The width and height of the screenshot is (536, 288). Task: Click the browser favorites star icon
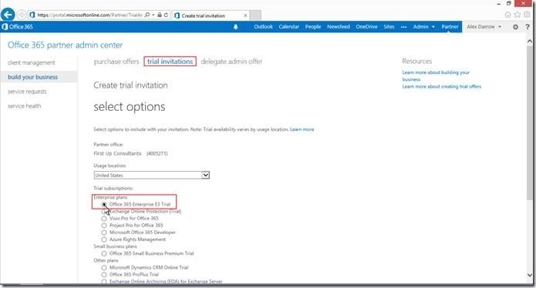tap(517, 15)
